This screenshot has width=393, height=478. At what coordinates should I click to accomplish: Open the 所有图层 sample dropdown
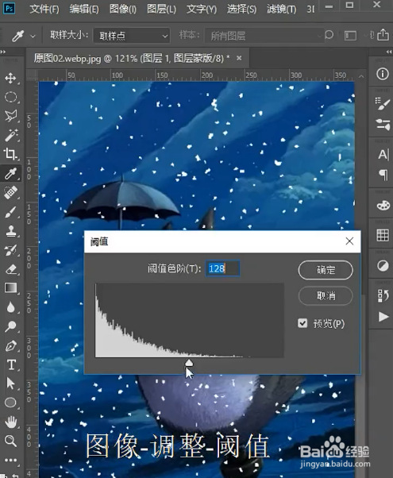[264, 36]
